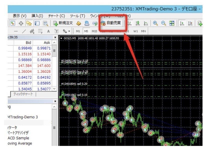Viewport: 212px width, 160px height.
Task: Open the チャート (C) menu
Action: (x=56, y=16)
